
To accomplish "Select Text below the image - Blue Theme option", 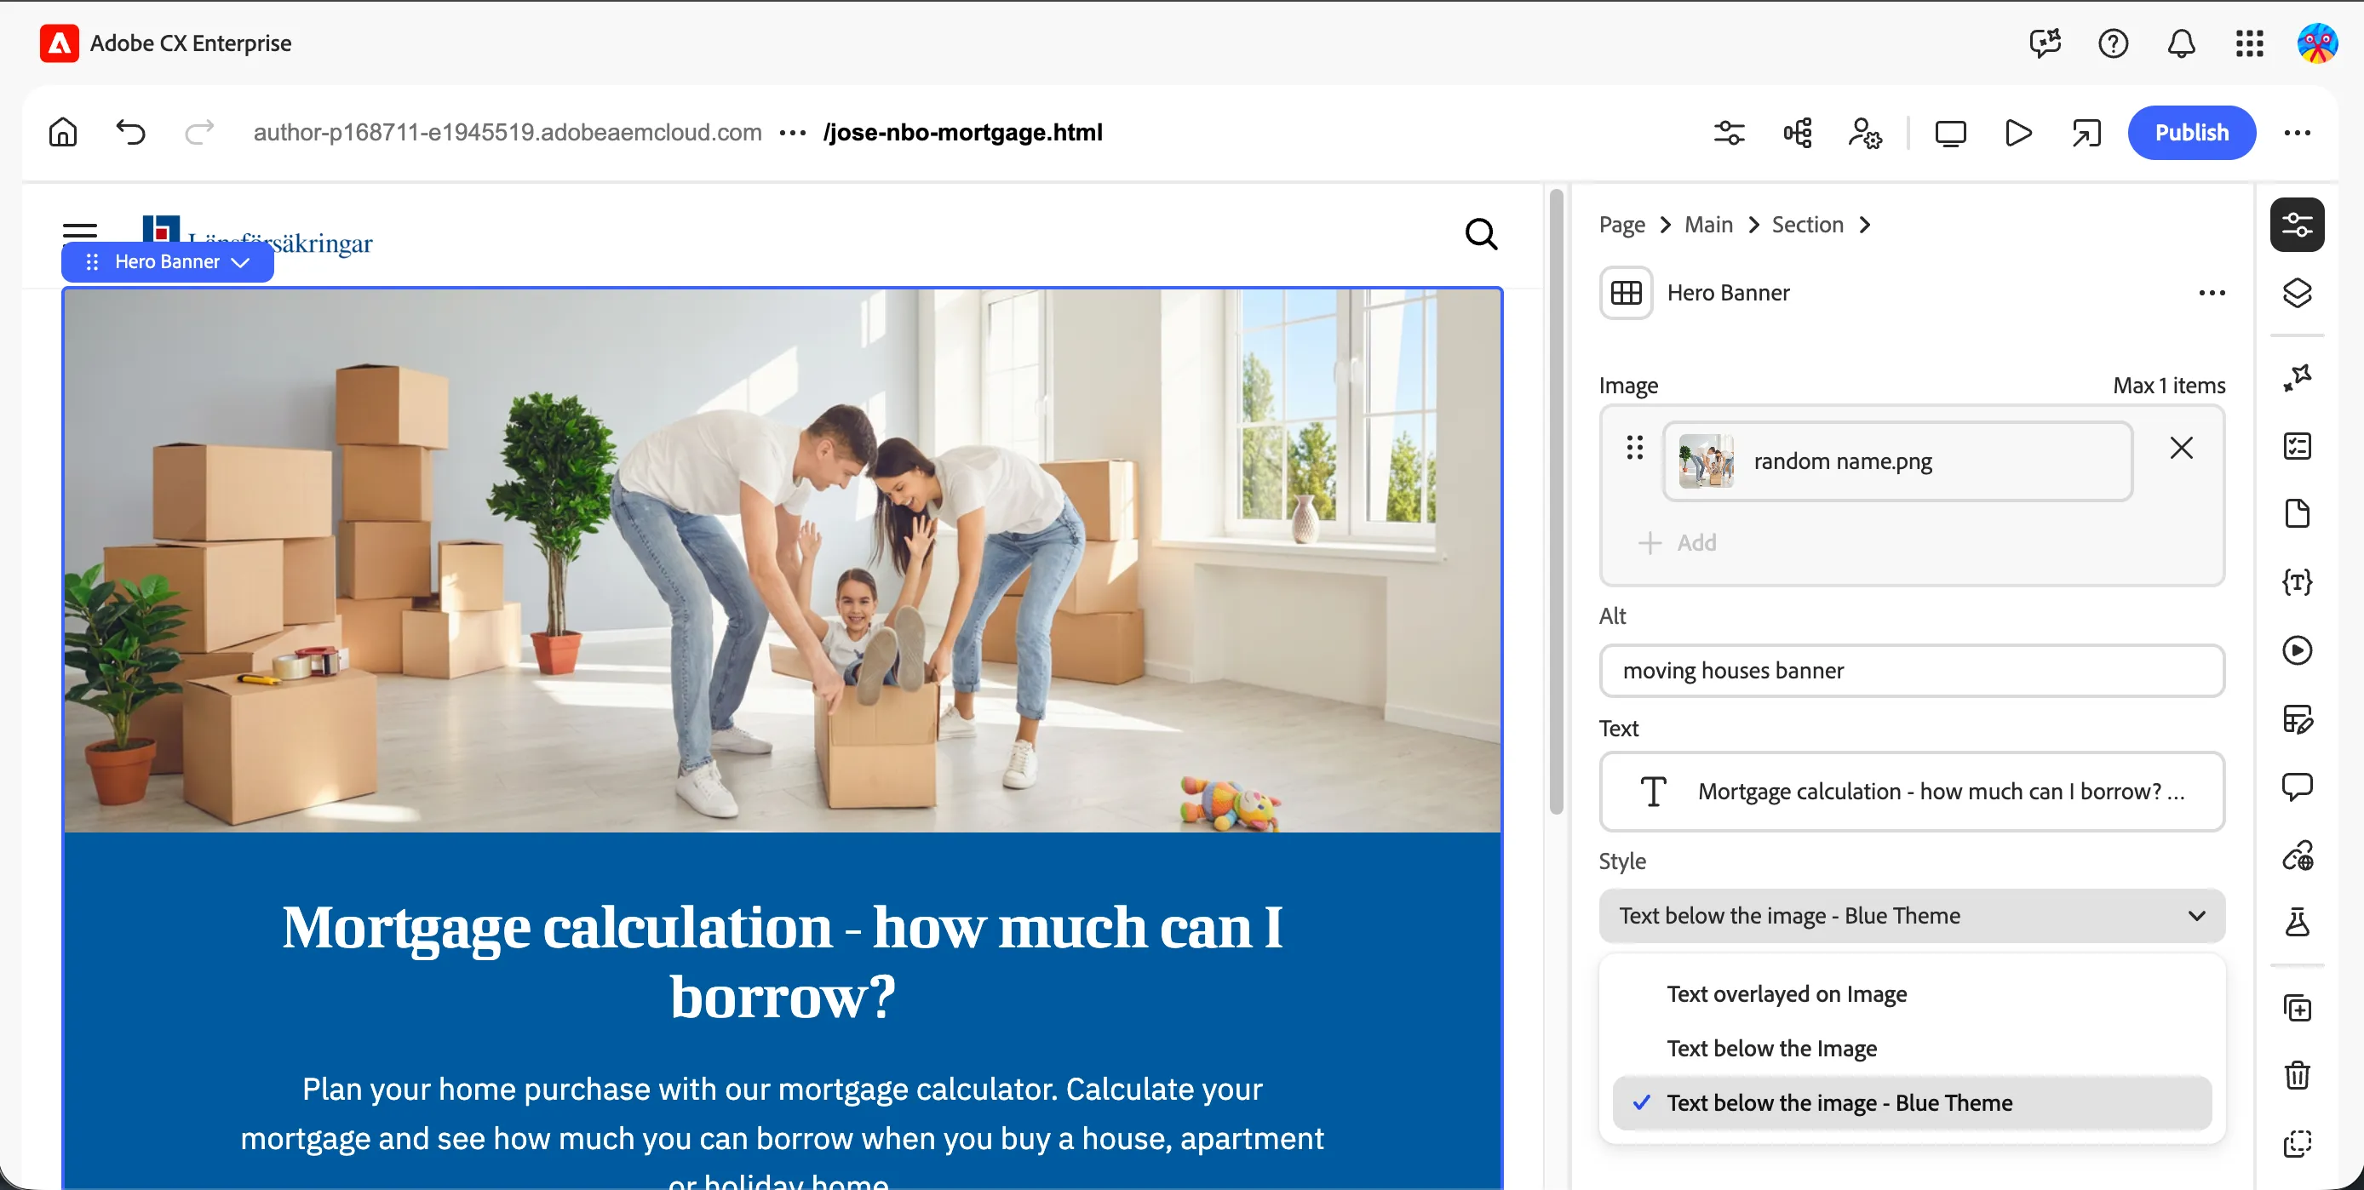I will 1912,1103.
